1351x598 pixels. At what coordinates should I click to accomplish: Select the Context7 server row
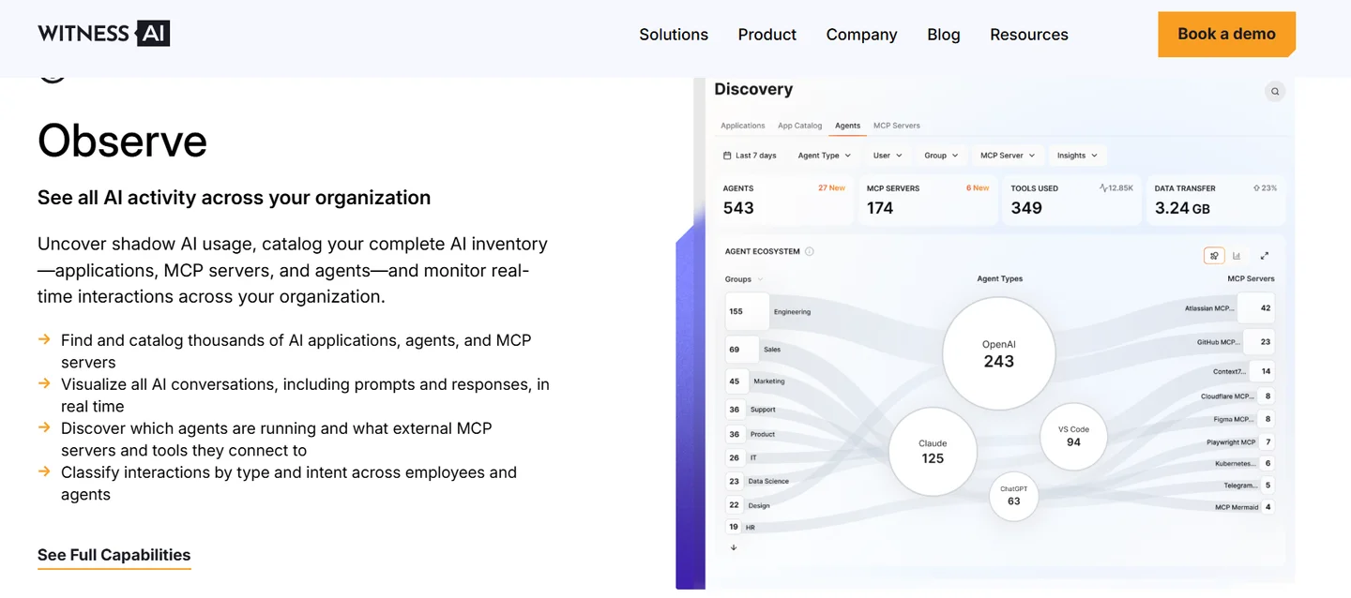coord(1244,371)
